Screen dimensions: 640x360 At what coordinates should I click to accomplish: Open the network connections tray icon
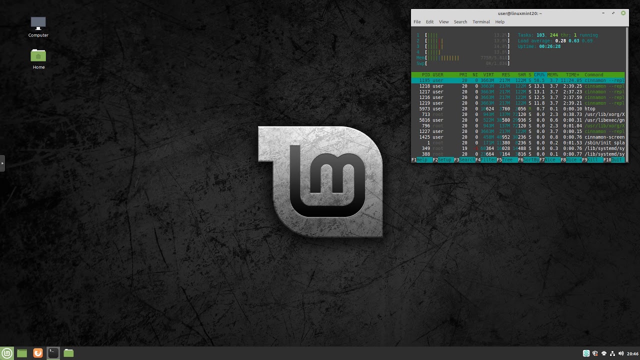pos(612,353)
